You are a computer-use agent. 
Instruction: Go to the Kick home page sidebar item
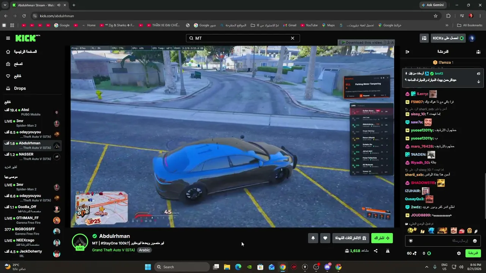tap(22, 52)
